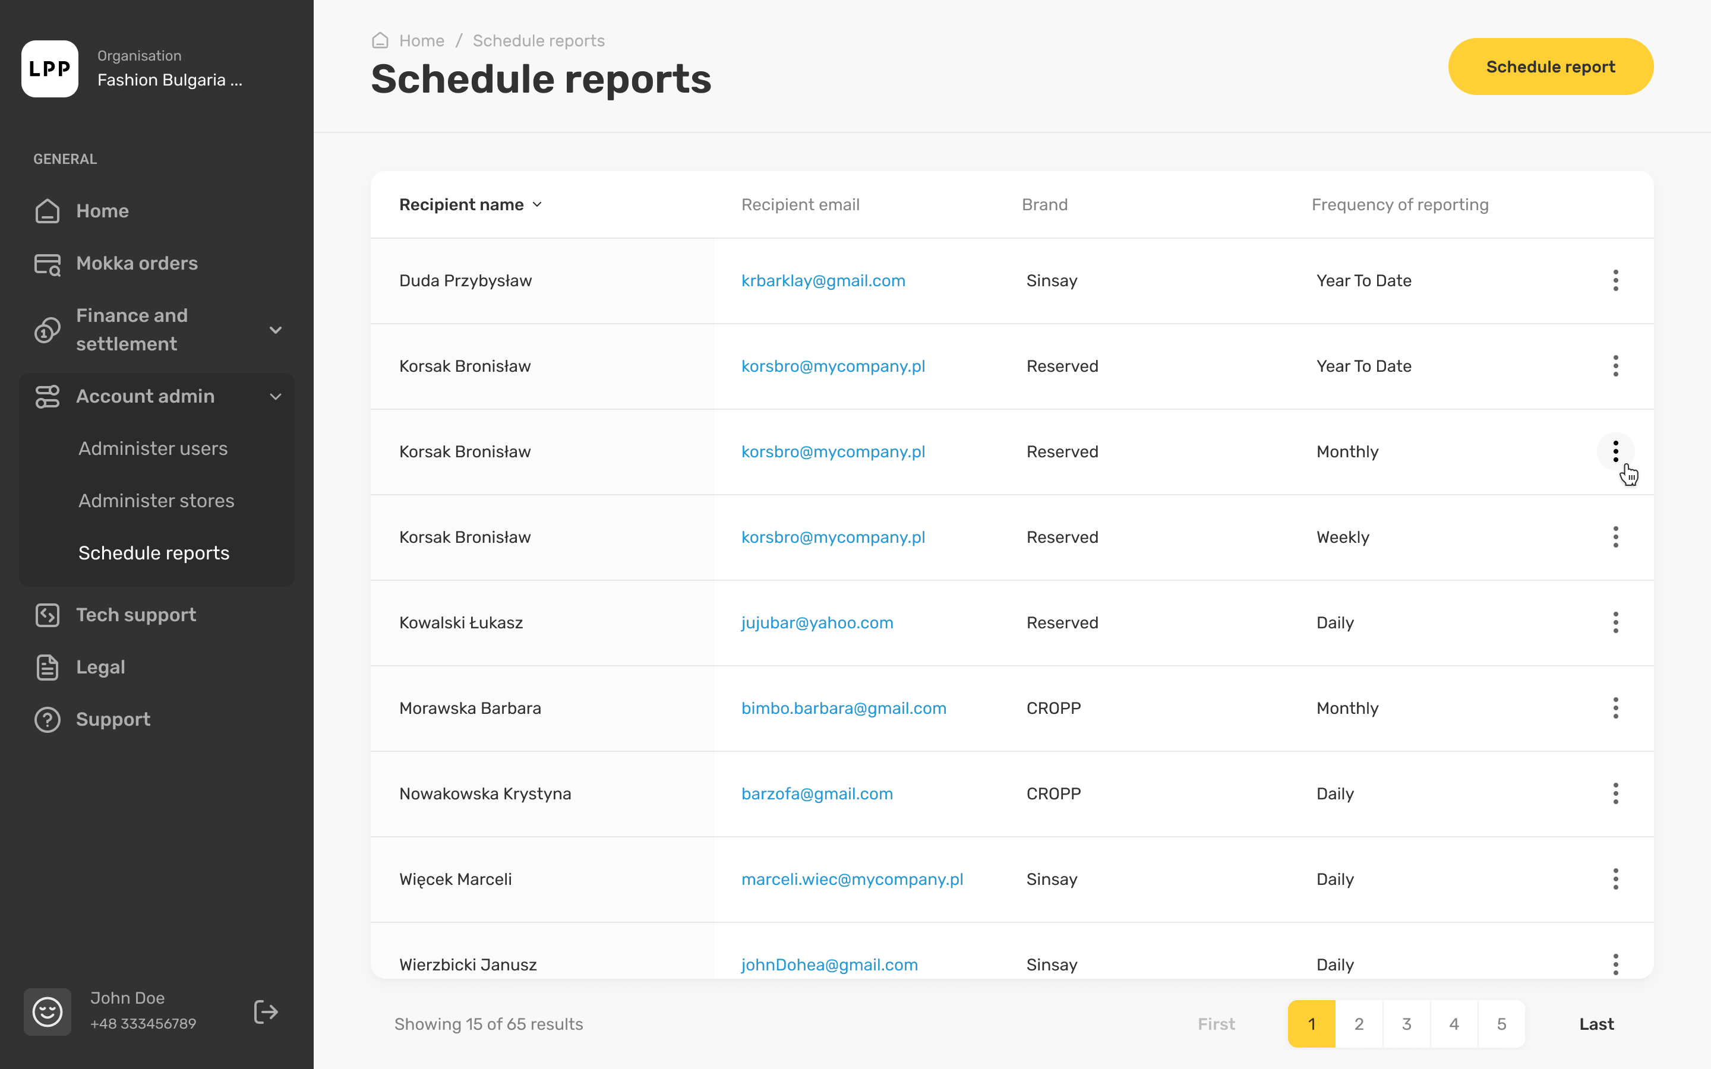The width and height of the screenshot is (1711, 1069).
Task: Open Administer users in sidebar
Action: pyautogui.click(x=153, y=449)
